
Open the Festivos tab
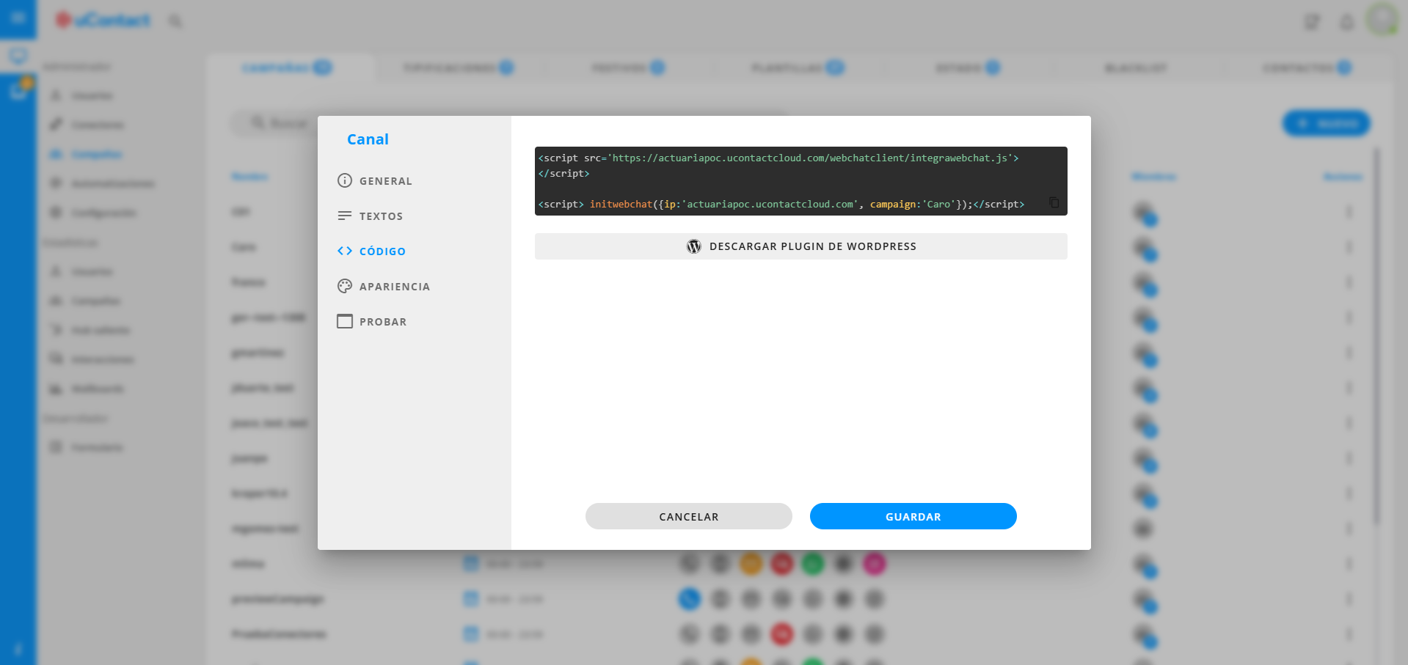point(628,68)
